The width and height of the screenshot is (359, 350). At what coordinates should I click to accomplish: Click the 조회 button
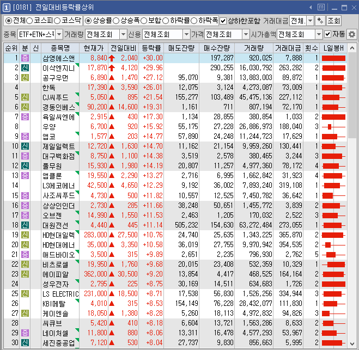tap(333, 21)
